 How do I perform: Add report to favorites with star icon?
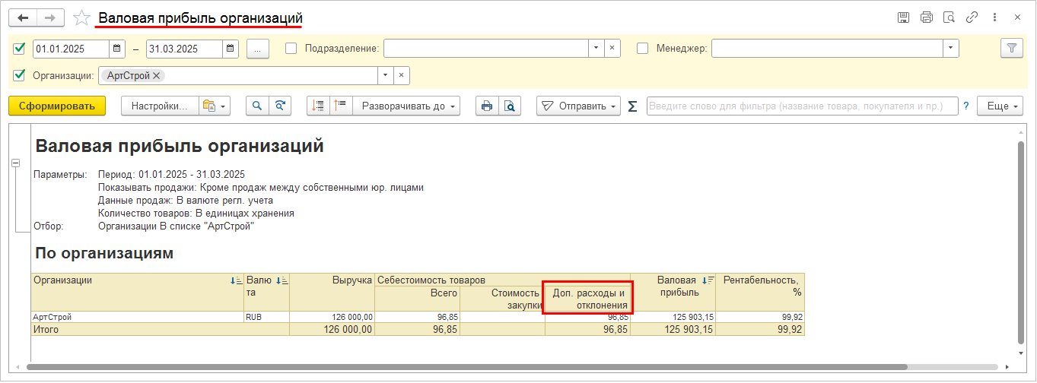[x=81, y=17]
